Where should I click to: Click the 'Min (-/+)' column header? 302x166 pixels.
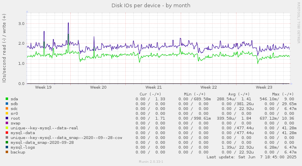click(195, 94)
